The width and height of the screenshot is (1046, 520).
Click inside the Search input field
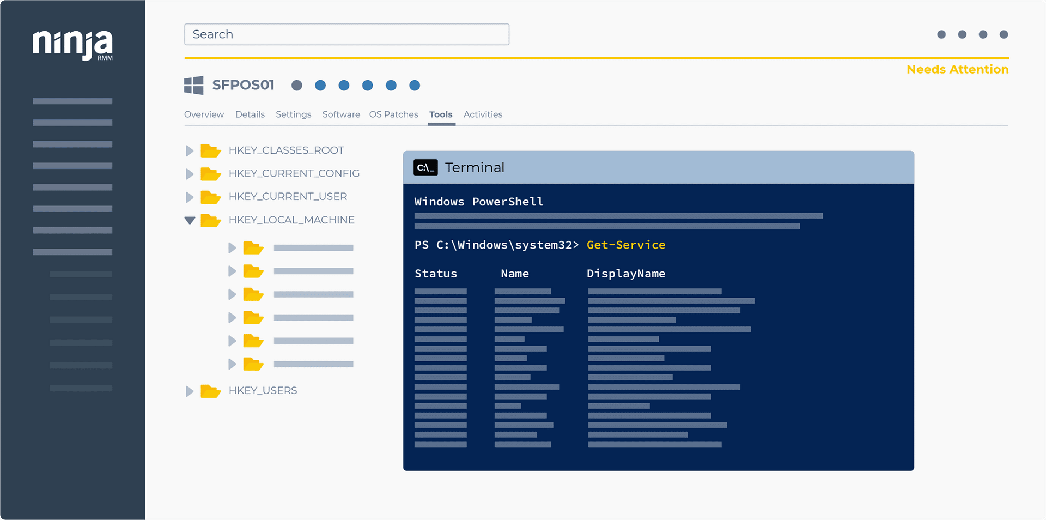click(346, 34)
